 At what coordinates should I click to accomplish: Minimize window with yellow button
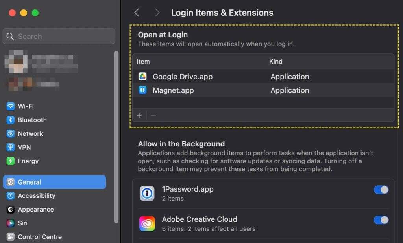pos(24,13)
